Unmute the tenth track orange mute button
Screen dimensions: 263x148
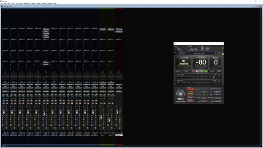80,103
